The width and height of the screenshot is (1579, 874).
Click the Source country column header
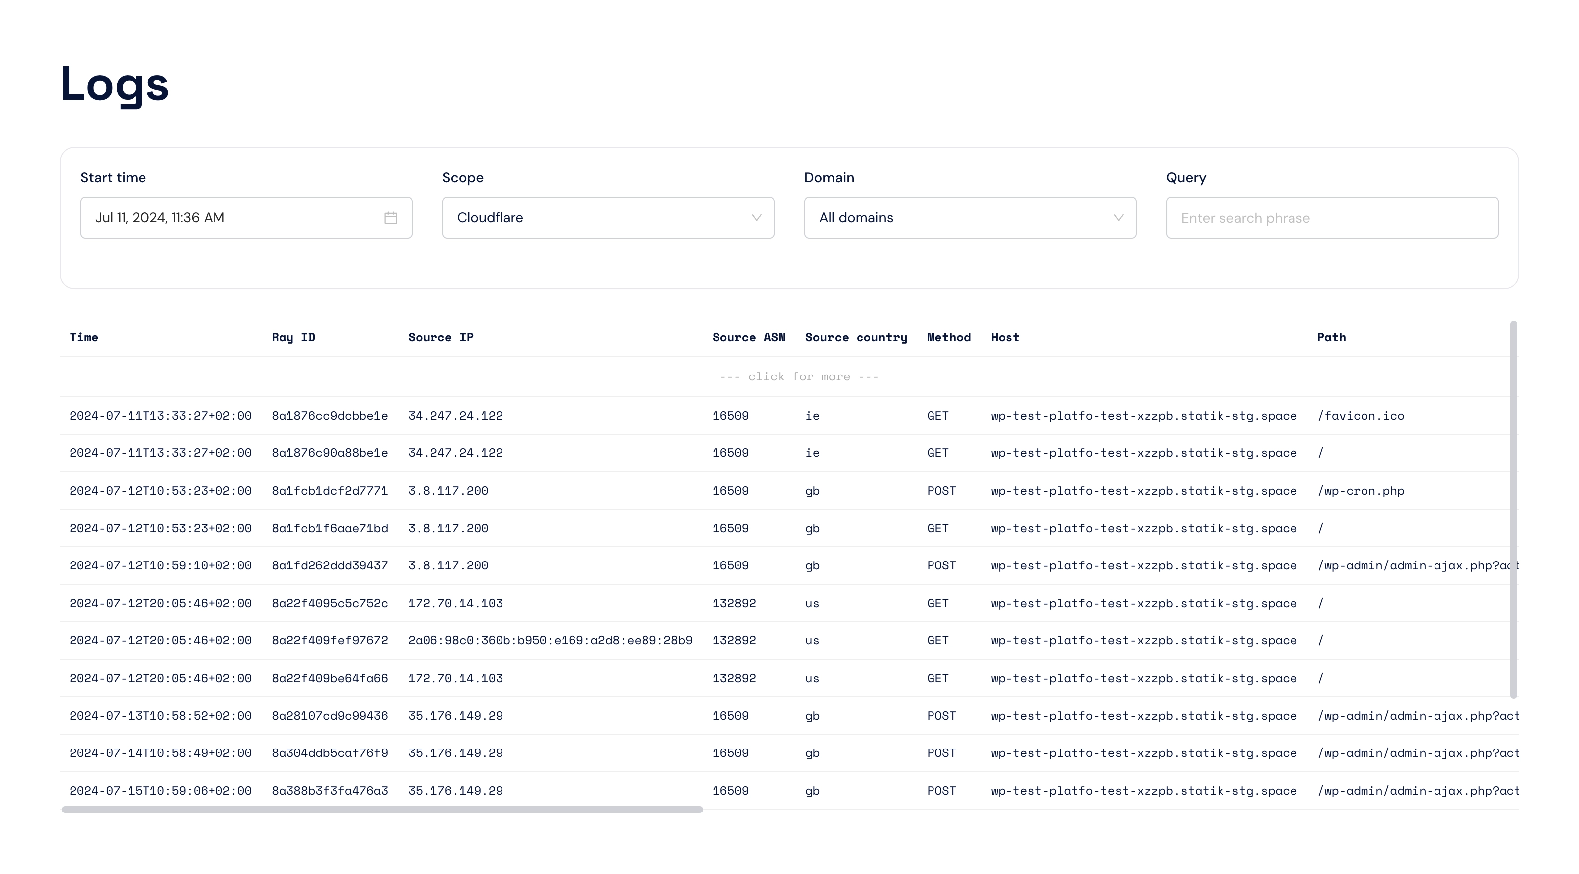(856, 337)
